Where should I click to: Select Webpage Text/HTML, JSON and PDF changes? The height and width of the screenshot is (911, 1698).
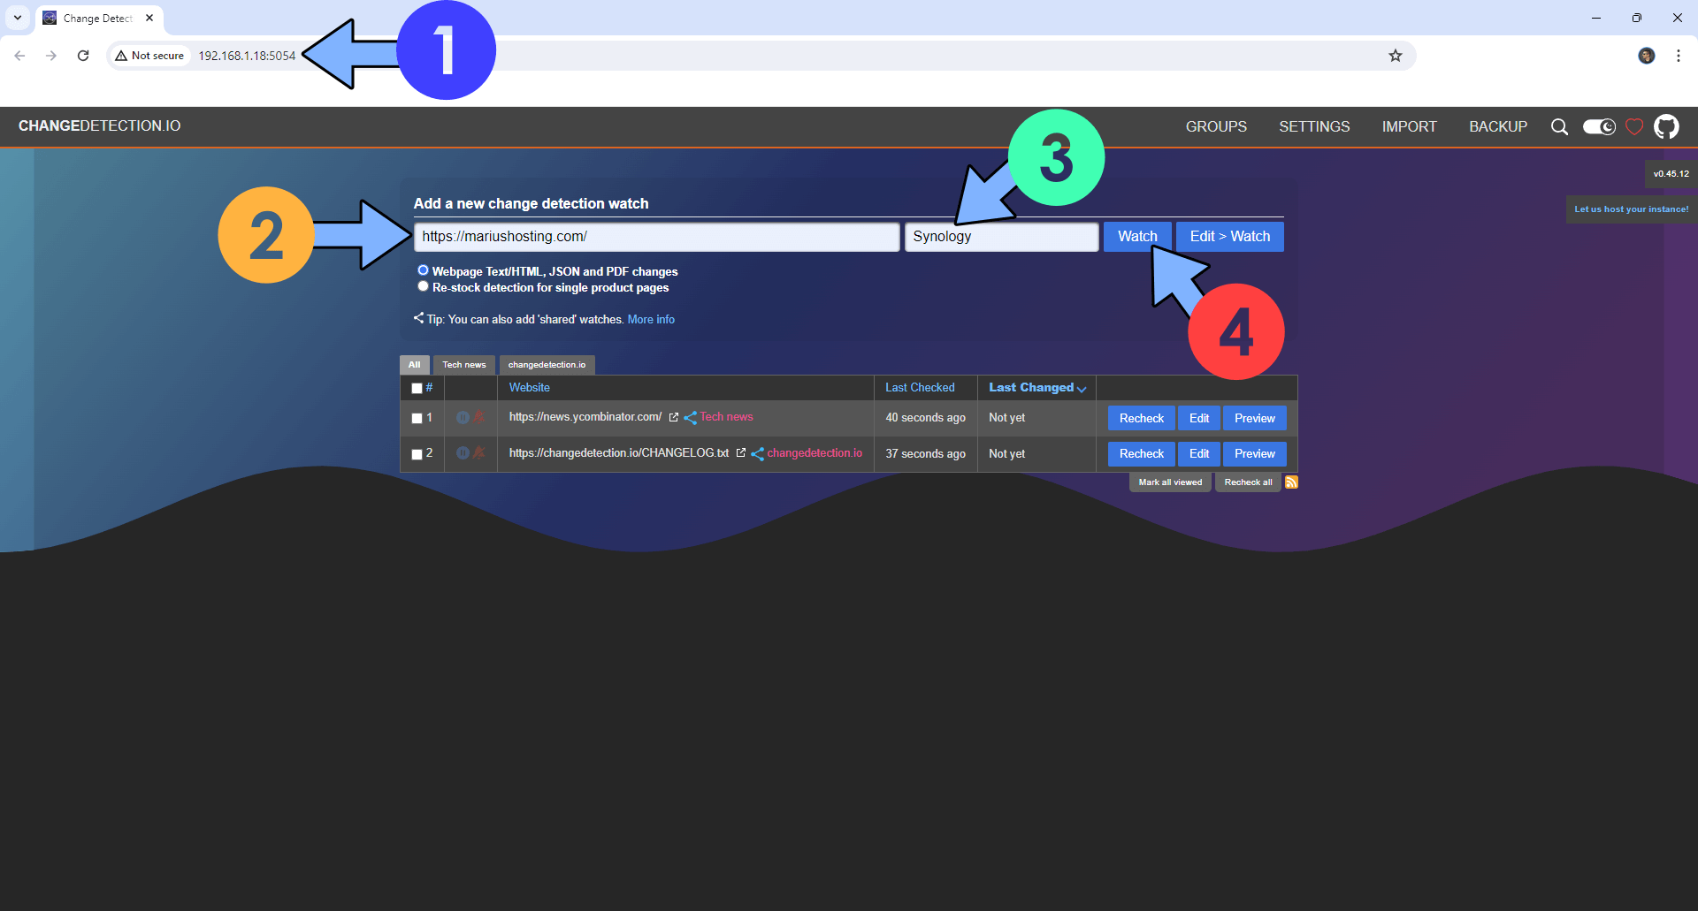click(423, 270)
